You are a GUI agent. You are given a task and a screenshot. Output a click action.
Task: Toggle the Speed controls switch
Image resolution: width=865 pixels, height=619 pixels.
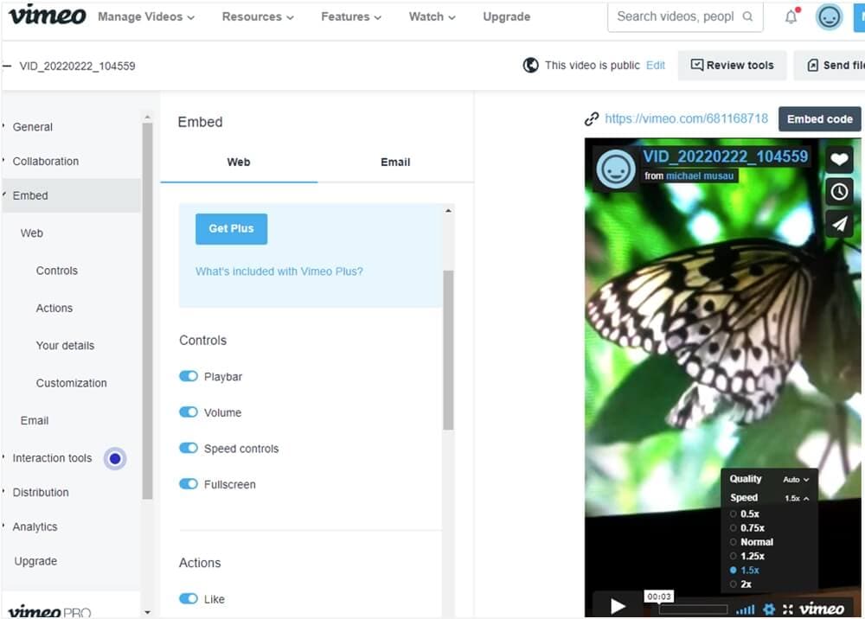click(x=188, y=448)
